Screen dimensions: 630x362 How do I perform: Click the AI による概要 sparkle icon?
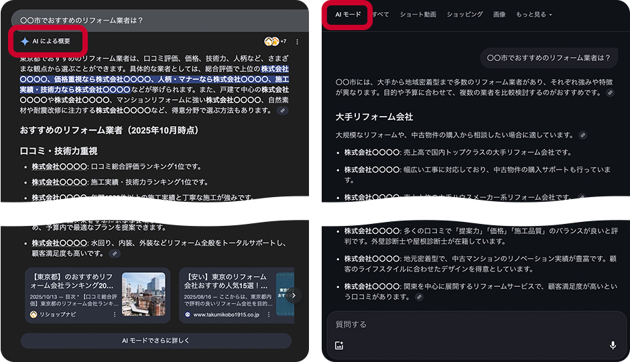(x=25, y=42)
